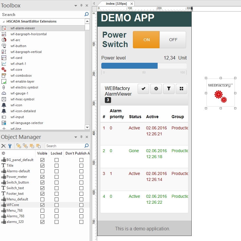Sort by the ID column header
The width and height of the screenshot is (241, 241).
[x=18, y=153]
